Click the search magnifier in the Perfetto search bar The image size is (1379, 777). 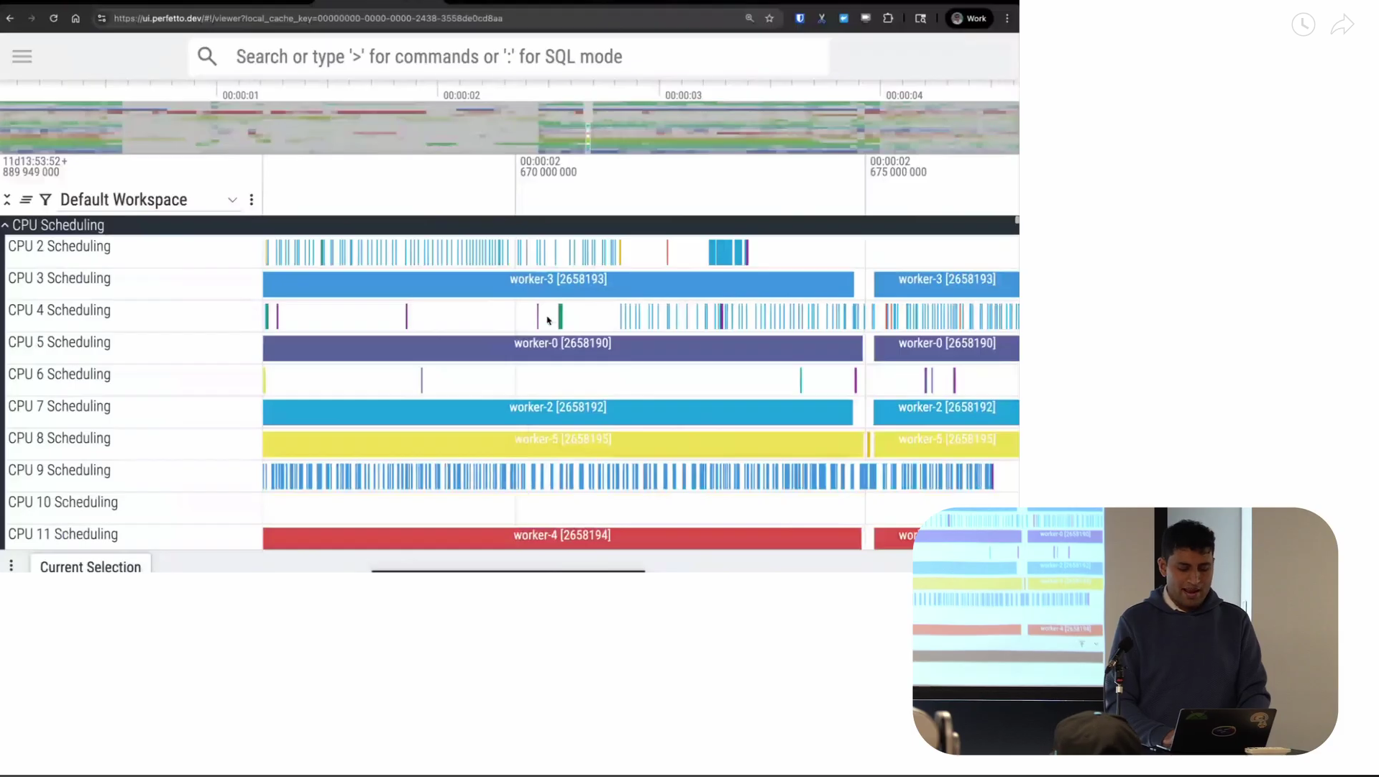pyautogui.click(x=207, y=56)
